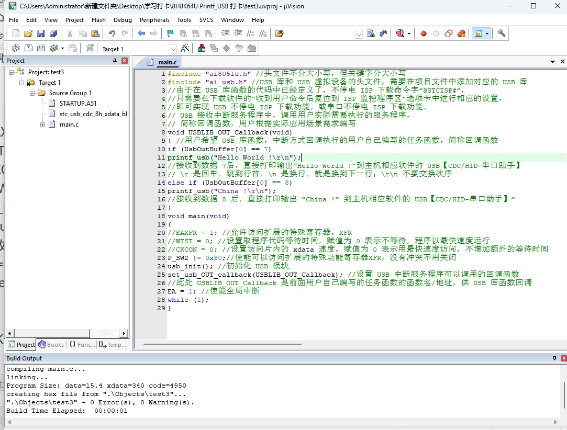
Task: Collapse the Project: test3 tree node
Action: point(11,72)
